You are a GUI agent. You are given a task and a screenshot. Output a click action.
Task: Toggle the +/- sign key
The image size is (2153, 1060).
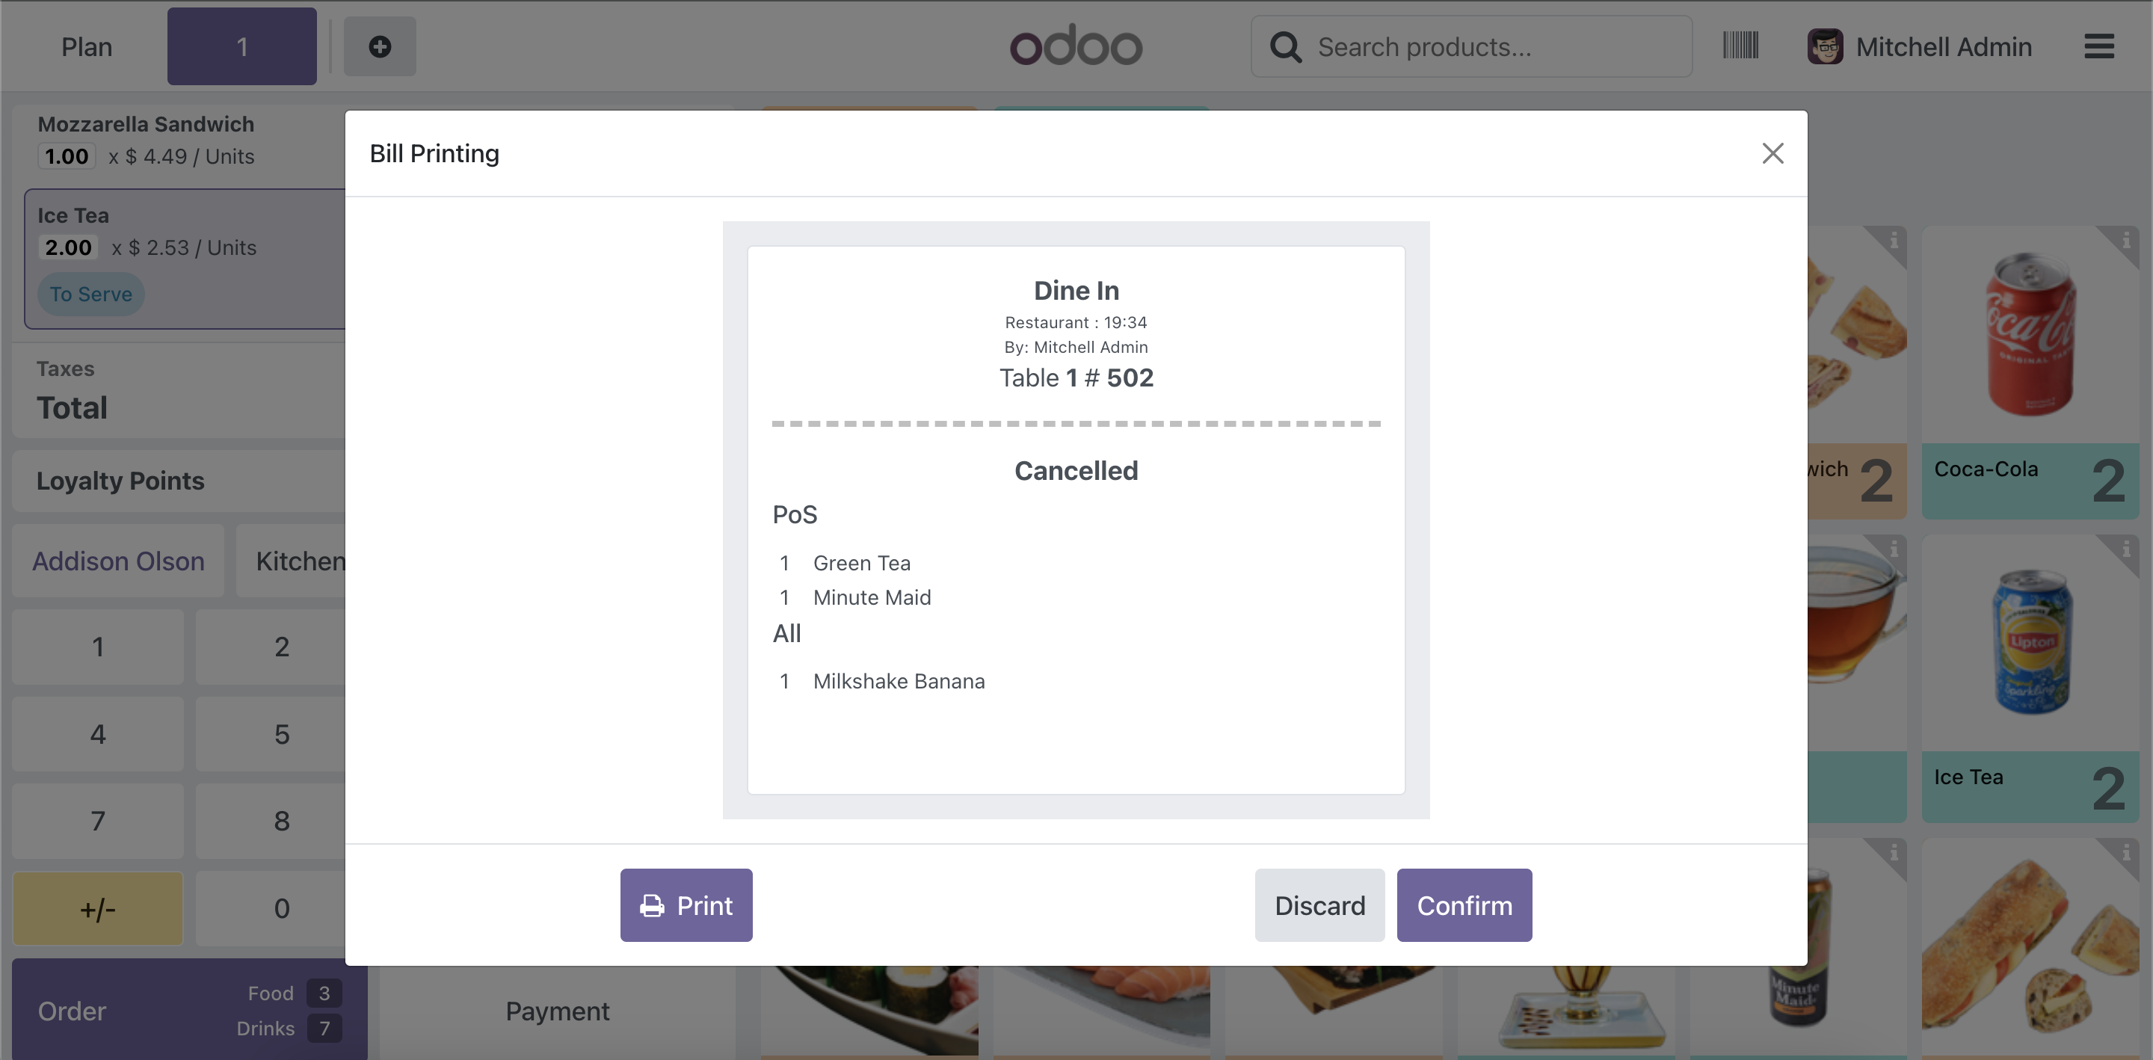coord(98,909)
